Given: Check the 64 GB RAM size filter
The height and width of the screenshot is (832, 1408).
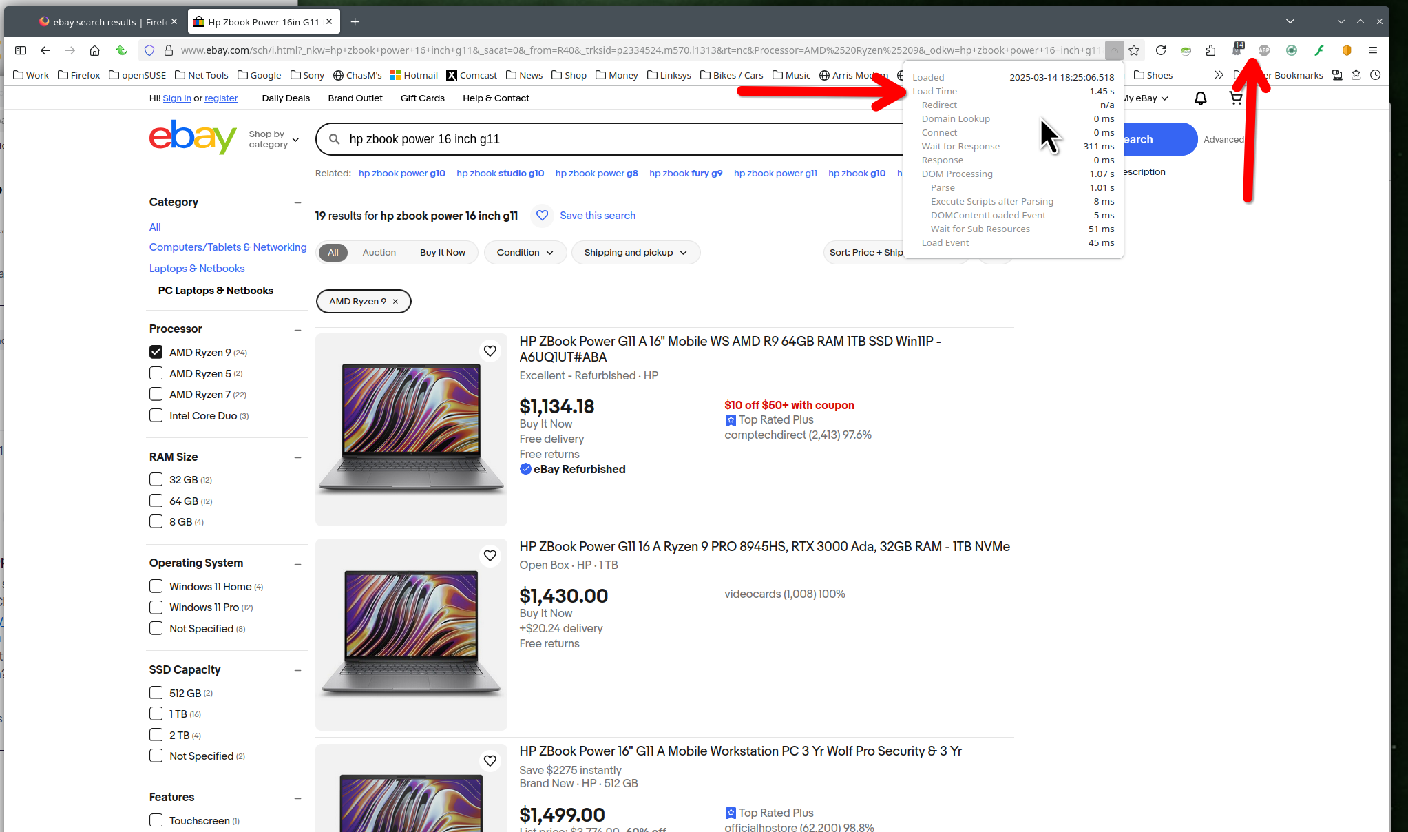Looking at the screenshot, I should tap(156, 501).
